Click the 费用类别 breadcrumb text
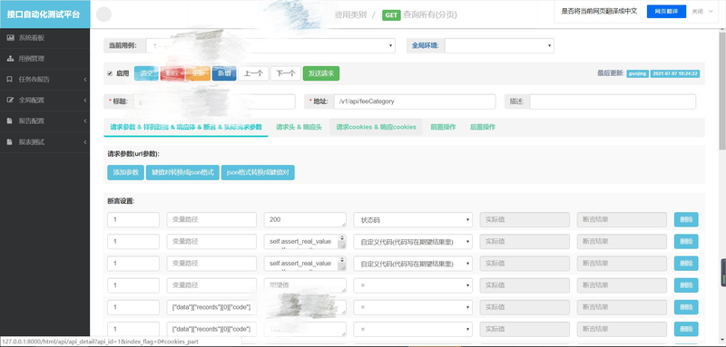Screen dimensions: 726x347 [x=350, y=14]
